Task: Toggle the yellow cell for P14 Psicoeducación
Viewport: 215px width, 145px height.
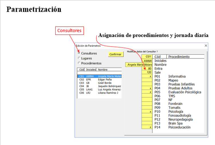Action: (147, 127)
